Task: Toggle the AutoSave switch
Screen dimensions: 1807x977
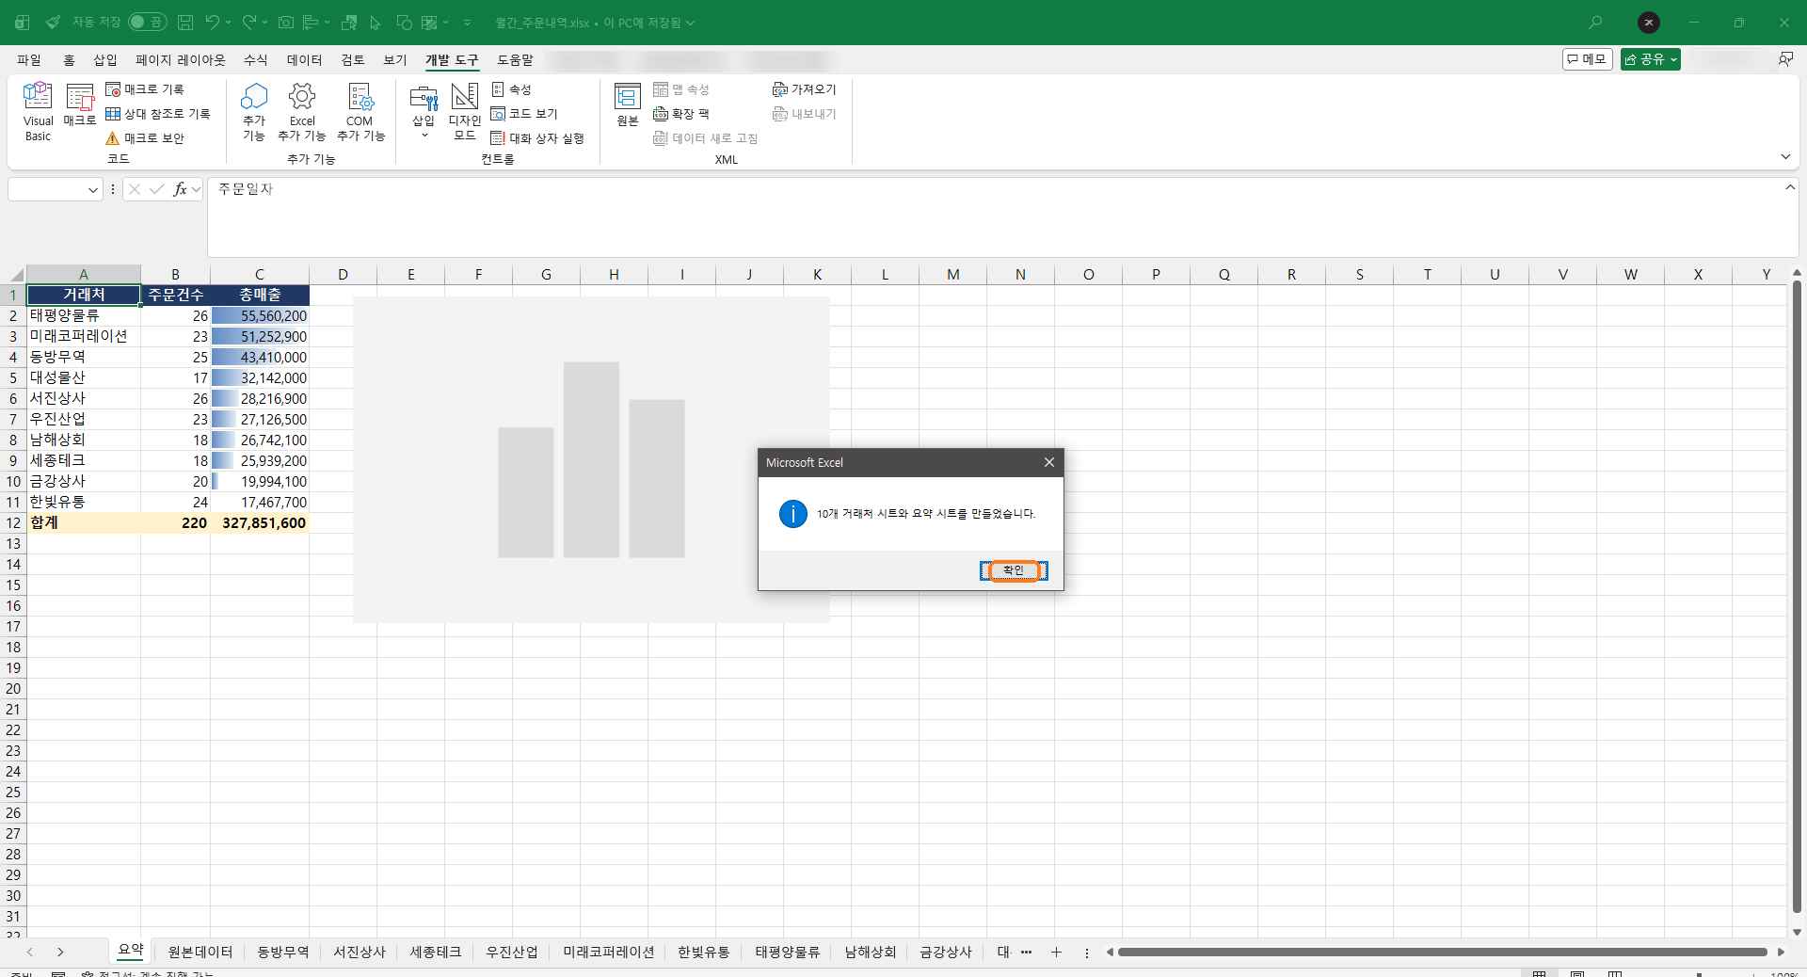Action: tap(148, 22)
